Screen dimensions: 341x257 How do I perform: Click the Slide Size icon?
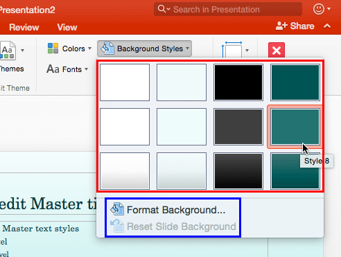(x=232, y=49)
